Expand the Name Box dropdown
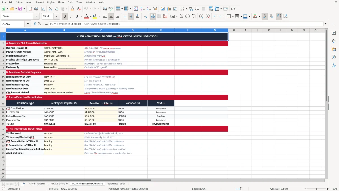 (28, 24)
